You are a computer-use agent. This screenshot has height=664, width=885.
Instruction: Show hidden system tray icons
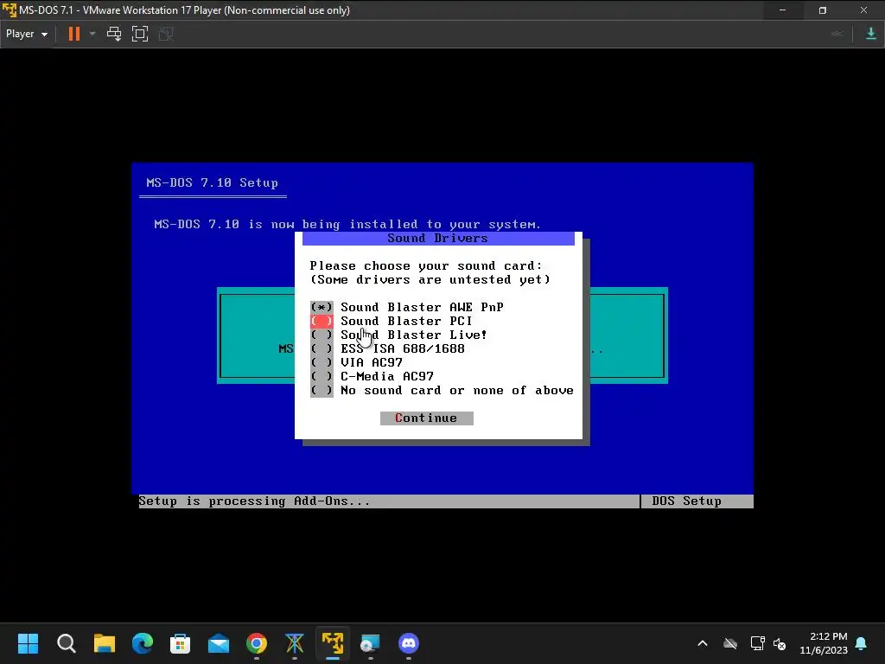pyautogui.click(x=703, y=643)
